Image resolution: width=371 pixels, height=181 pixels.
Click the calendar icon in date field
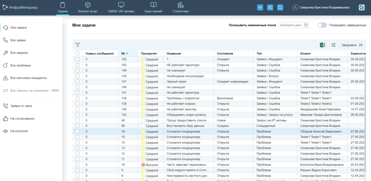pyautogui.click(x=306, y=25)
